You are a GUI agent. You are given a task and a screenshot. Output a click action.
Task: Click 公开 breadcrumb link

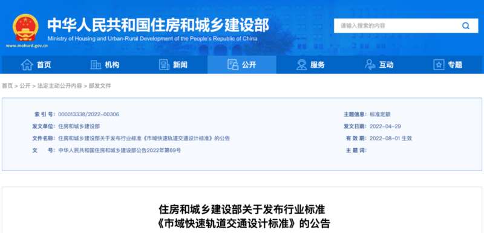[x=25, y=86]
